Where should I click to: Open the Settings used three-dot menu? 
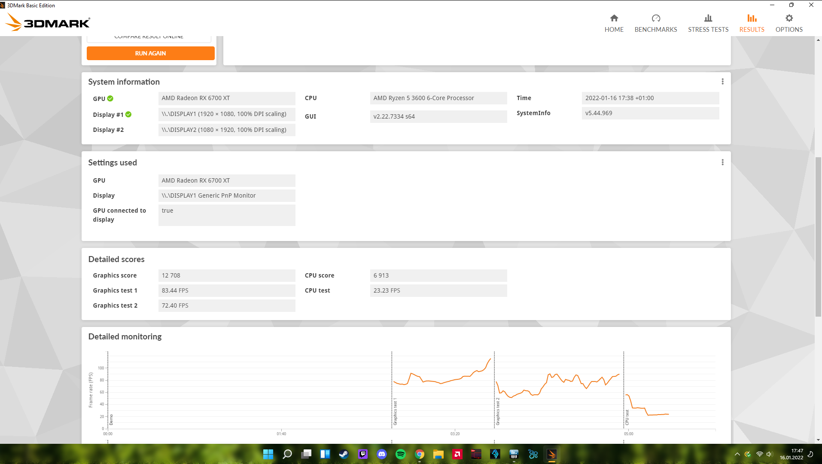click(722, 162)
